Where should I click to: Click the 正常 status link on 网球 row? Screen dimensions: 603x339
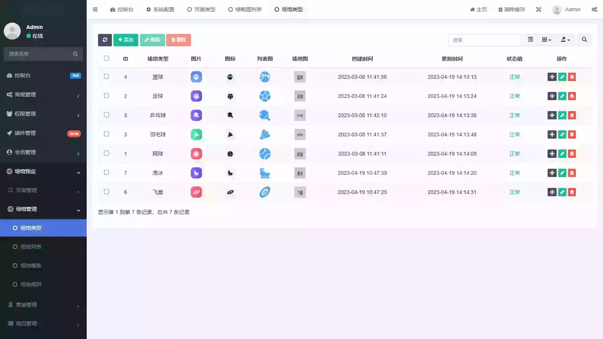(x=514, y=153)
